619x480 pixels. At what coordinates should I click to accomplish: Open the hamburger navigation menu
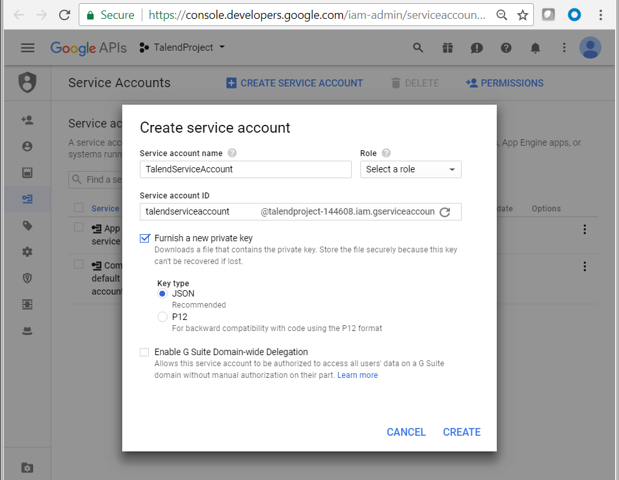point(27,47)
